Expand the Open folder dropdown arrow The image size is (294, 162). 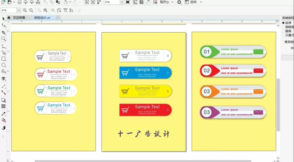pos(14,2)
